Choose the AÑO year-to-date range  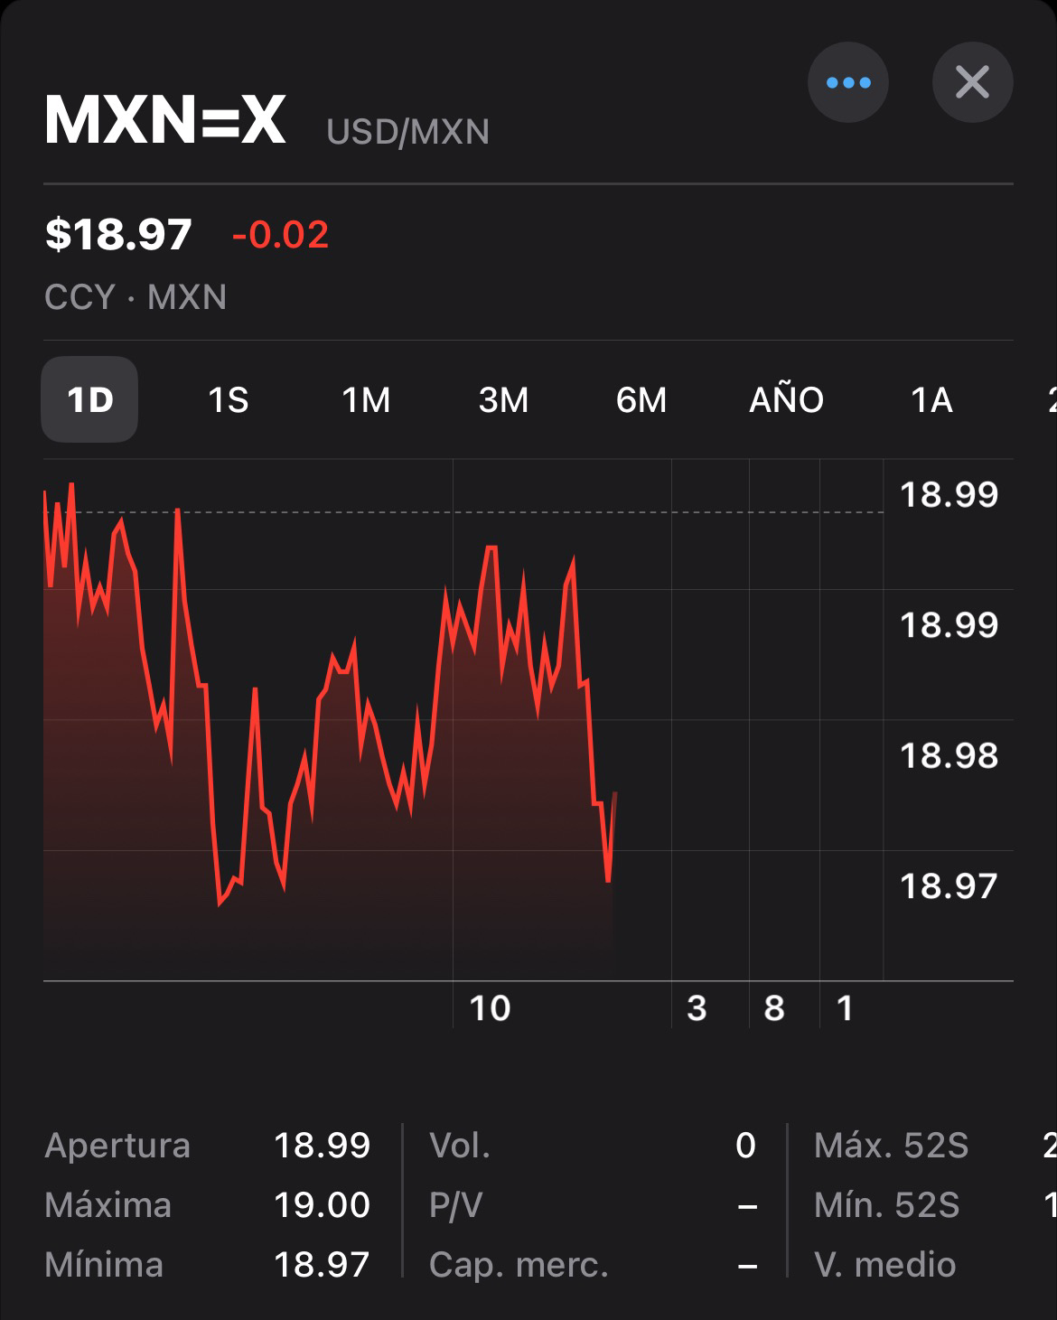(x=786, y=399)
